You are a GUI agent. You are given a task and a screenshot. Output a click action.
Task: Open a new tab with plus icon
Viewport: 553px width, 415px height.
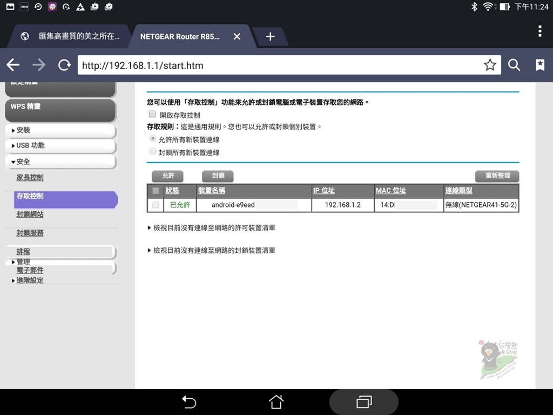270,36
